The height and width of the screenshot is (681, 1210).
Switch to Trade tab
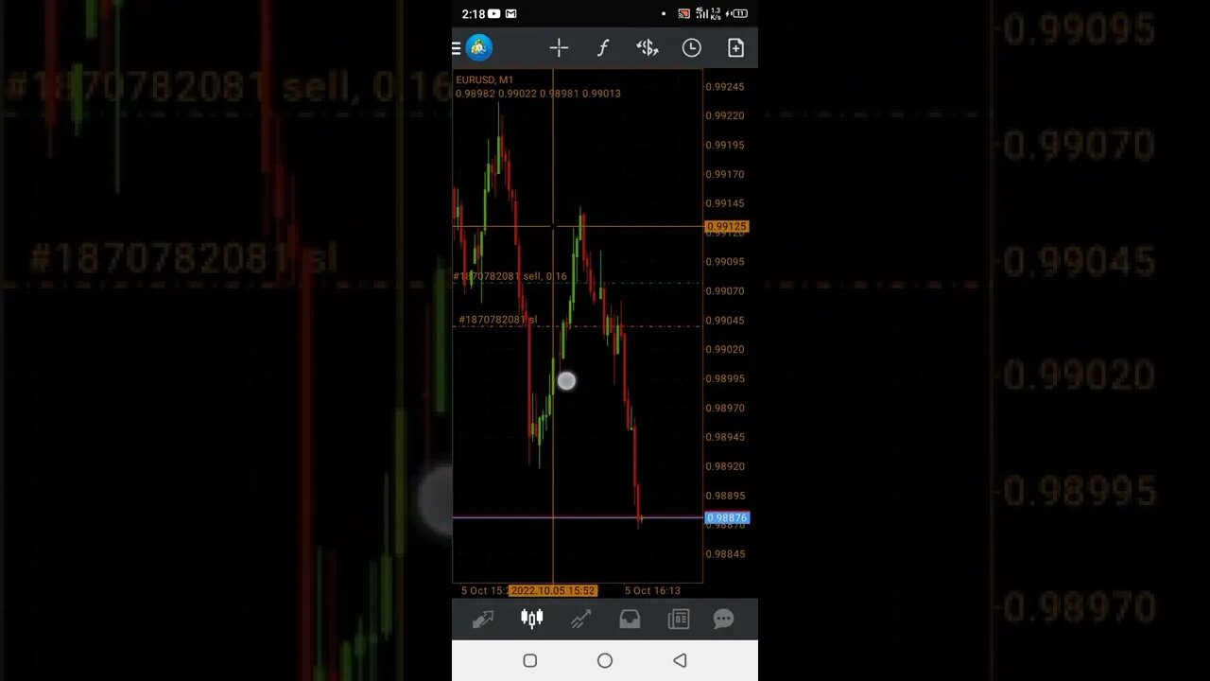pyautogui.click(x=580, y=620)
